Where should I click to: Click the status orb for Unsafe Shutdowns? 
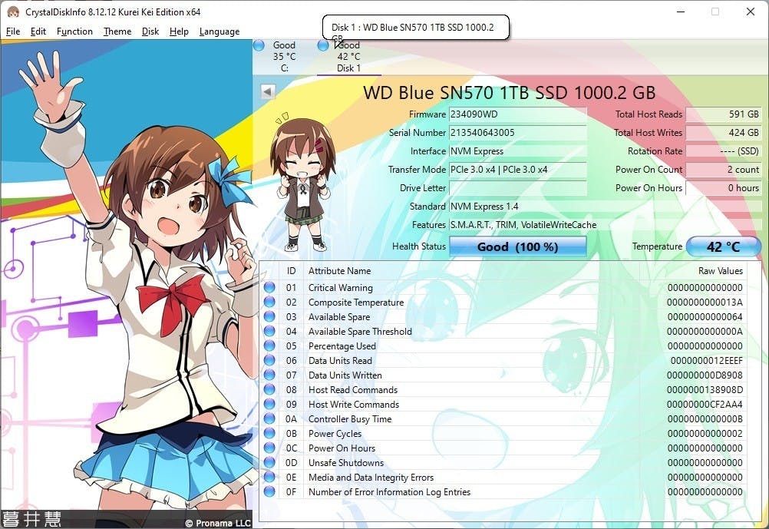269,462
